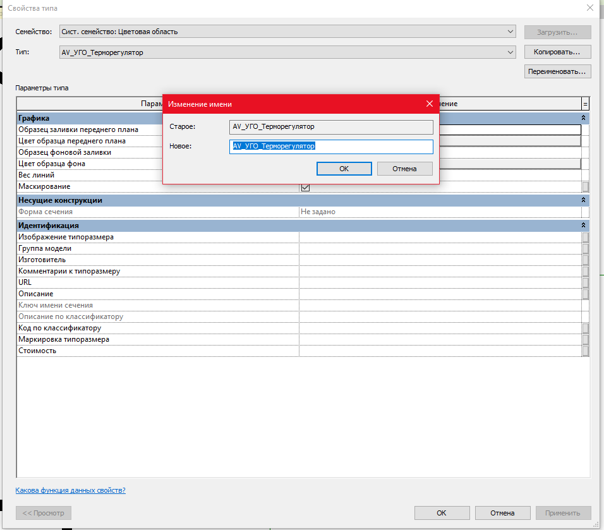This screenshot has width=604, height=530.
Task: Click the associate button for Группа модели
Action: pos(586,248)
